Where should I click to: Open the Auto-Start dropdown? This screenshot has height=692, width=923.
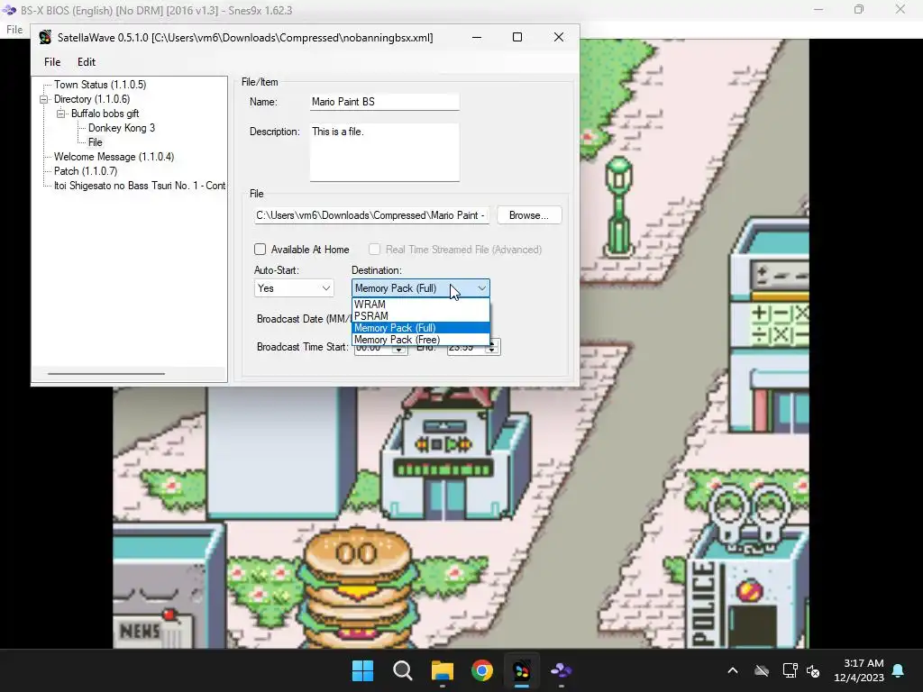click(294, 288)
